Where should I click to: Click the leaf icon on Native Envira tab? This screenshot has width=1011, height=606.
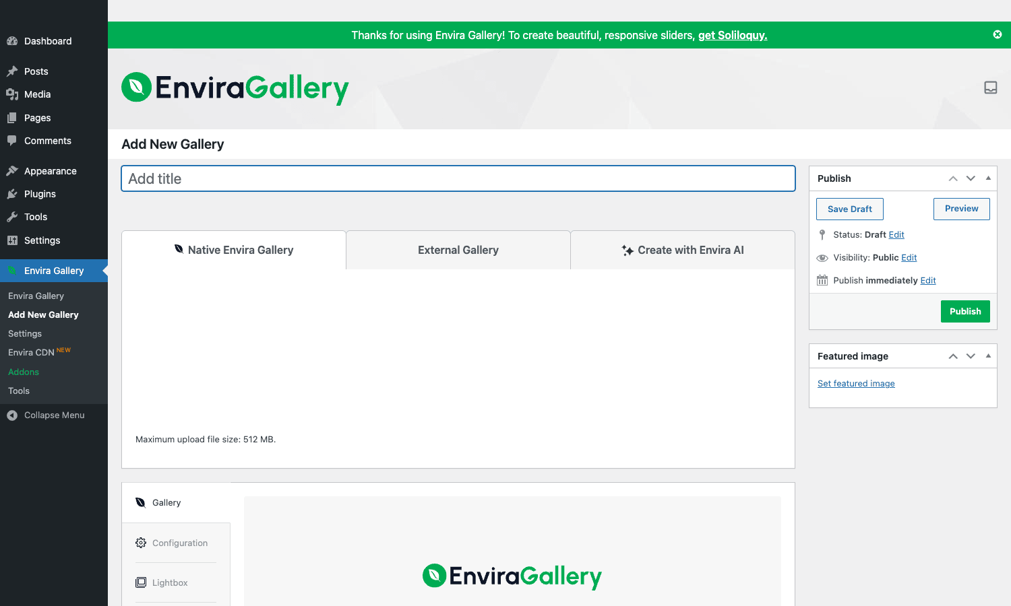[179, 249]
